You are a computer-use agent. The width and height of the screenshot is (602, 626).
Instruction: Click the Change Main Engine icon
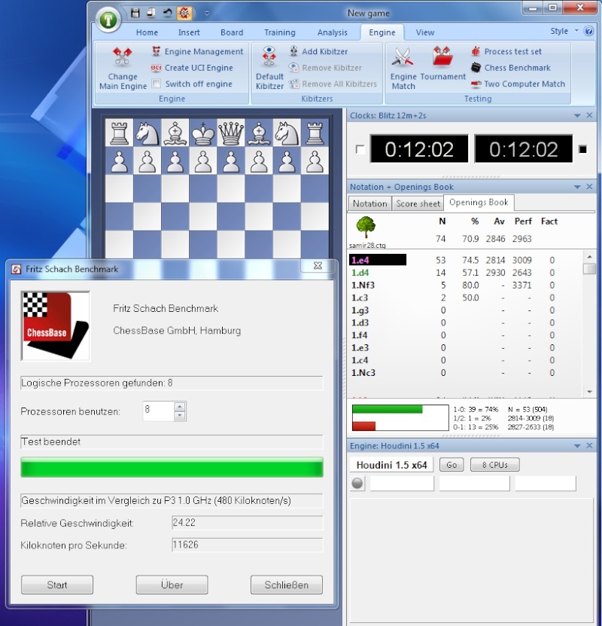[x=123, y=56]
